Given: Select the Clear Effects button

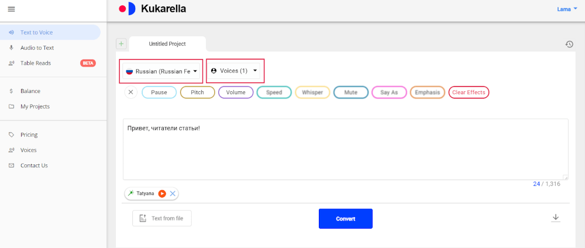Looking at the screenshot, I should tap(469, 92).
